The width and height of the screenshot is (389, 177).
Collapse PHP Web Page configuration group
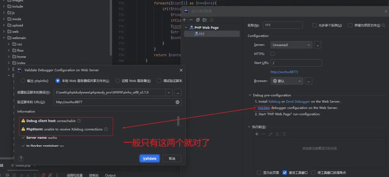(x=186, y=27)
